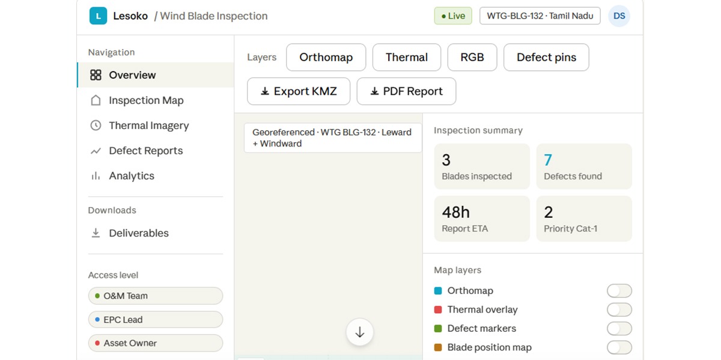This screenshot has width=721, height=360.
Task: Select the Defect pins layer tab
Action: point(546,57)
